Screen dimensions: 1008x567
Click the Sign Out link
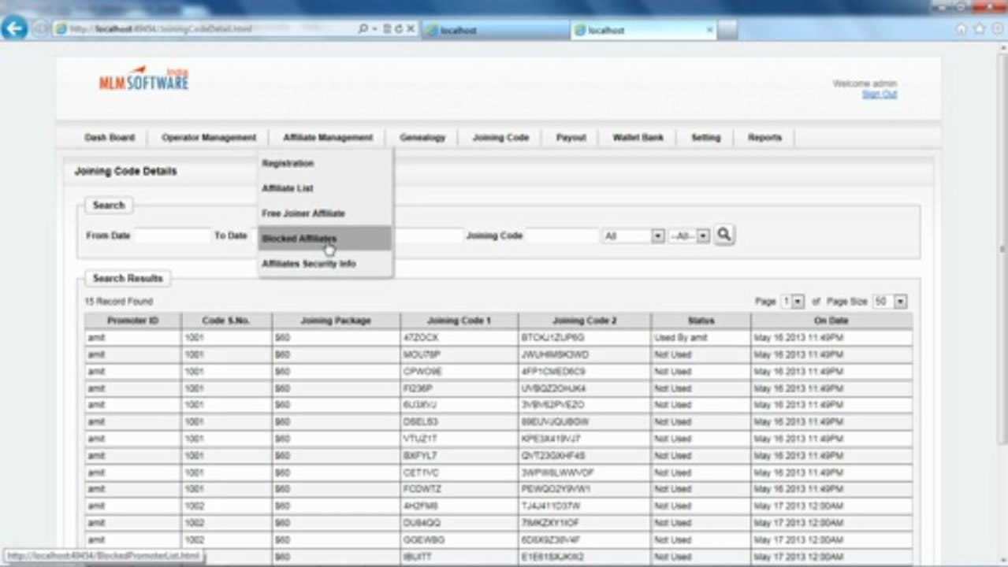tap(880, 94)
